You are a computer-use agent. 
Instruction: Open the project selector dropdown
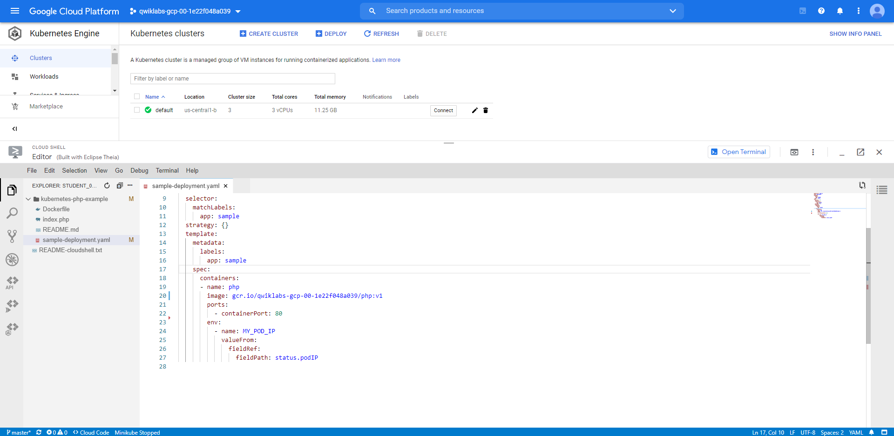click(185, 11)
